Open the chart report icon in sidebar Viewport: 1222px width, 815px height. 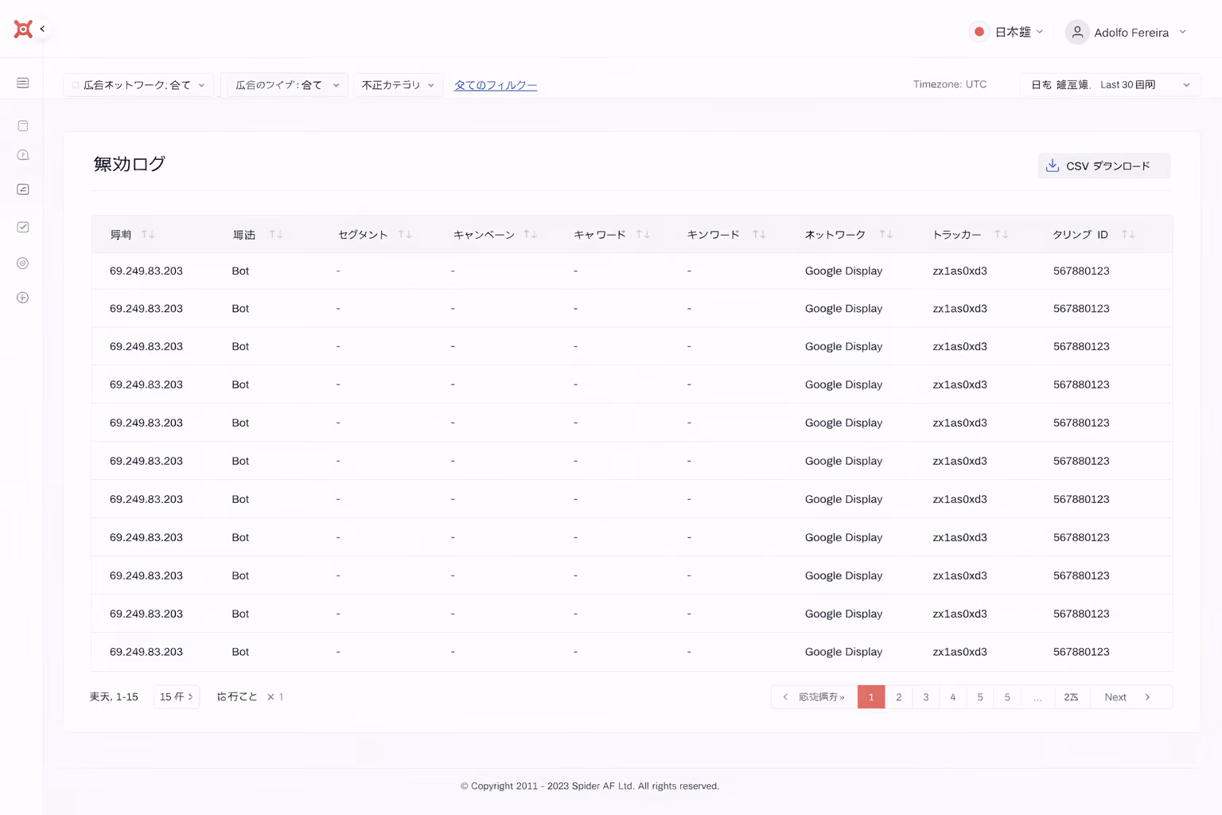[x=22, y=189]
